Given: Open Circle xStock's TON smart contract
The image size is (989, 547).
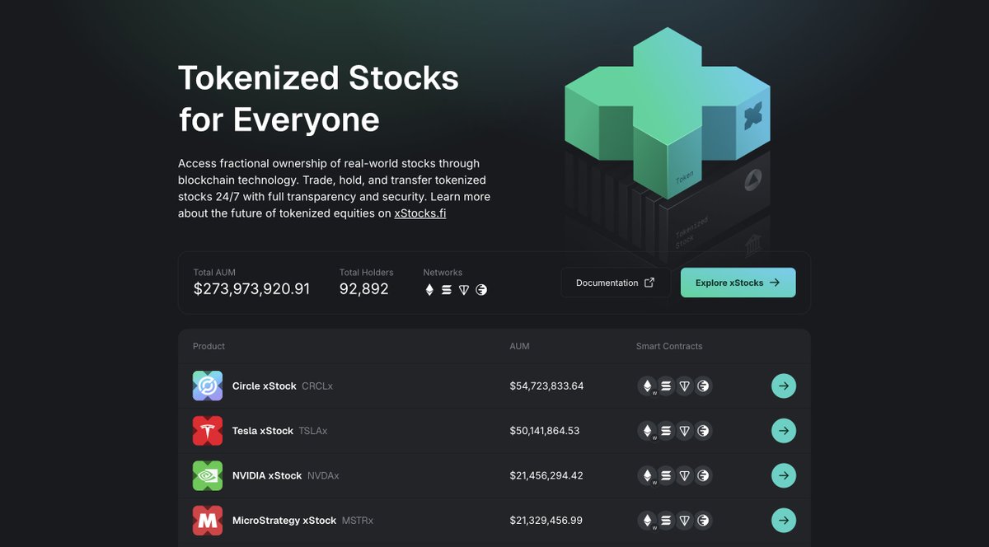Looking at the screenshot, I should 684,386.
